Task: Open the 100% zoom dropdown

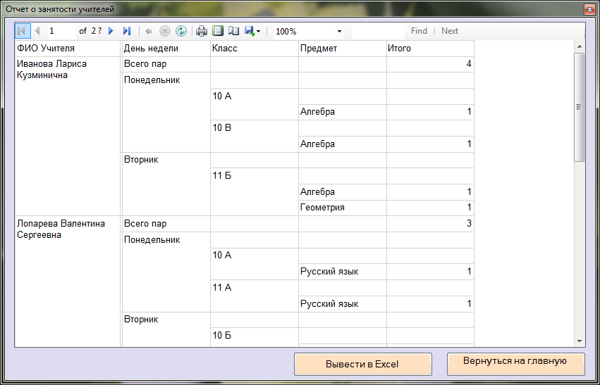Action: (x=339, y=32)
